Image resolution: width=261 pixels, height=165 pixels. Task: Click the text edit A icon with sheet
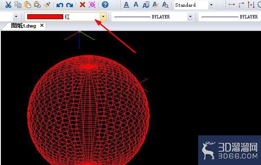[146, 5]
